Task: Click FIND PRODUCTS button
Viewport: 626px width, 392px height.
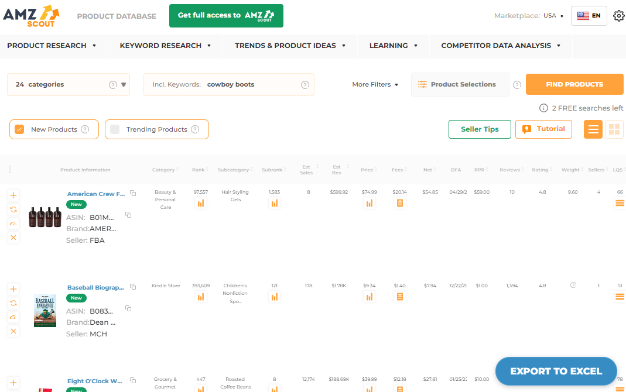Action: tap(574, 84)
